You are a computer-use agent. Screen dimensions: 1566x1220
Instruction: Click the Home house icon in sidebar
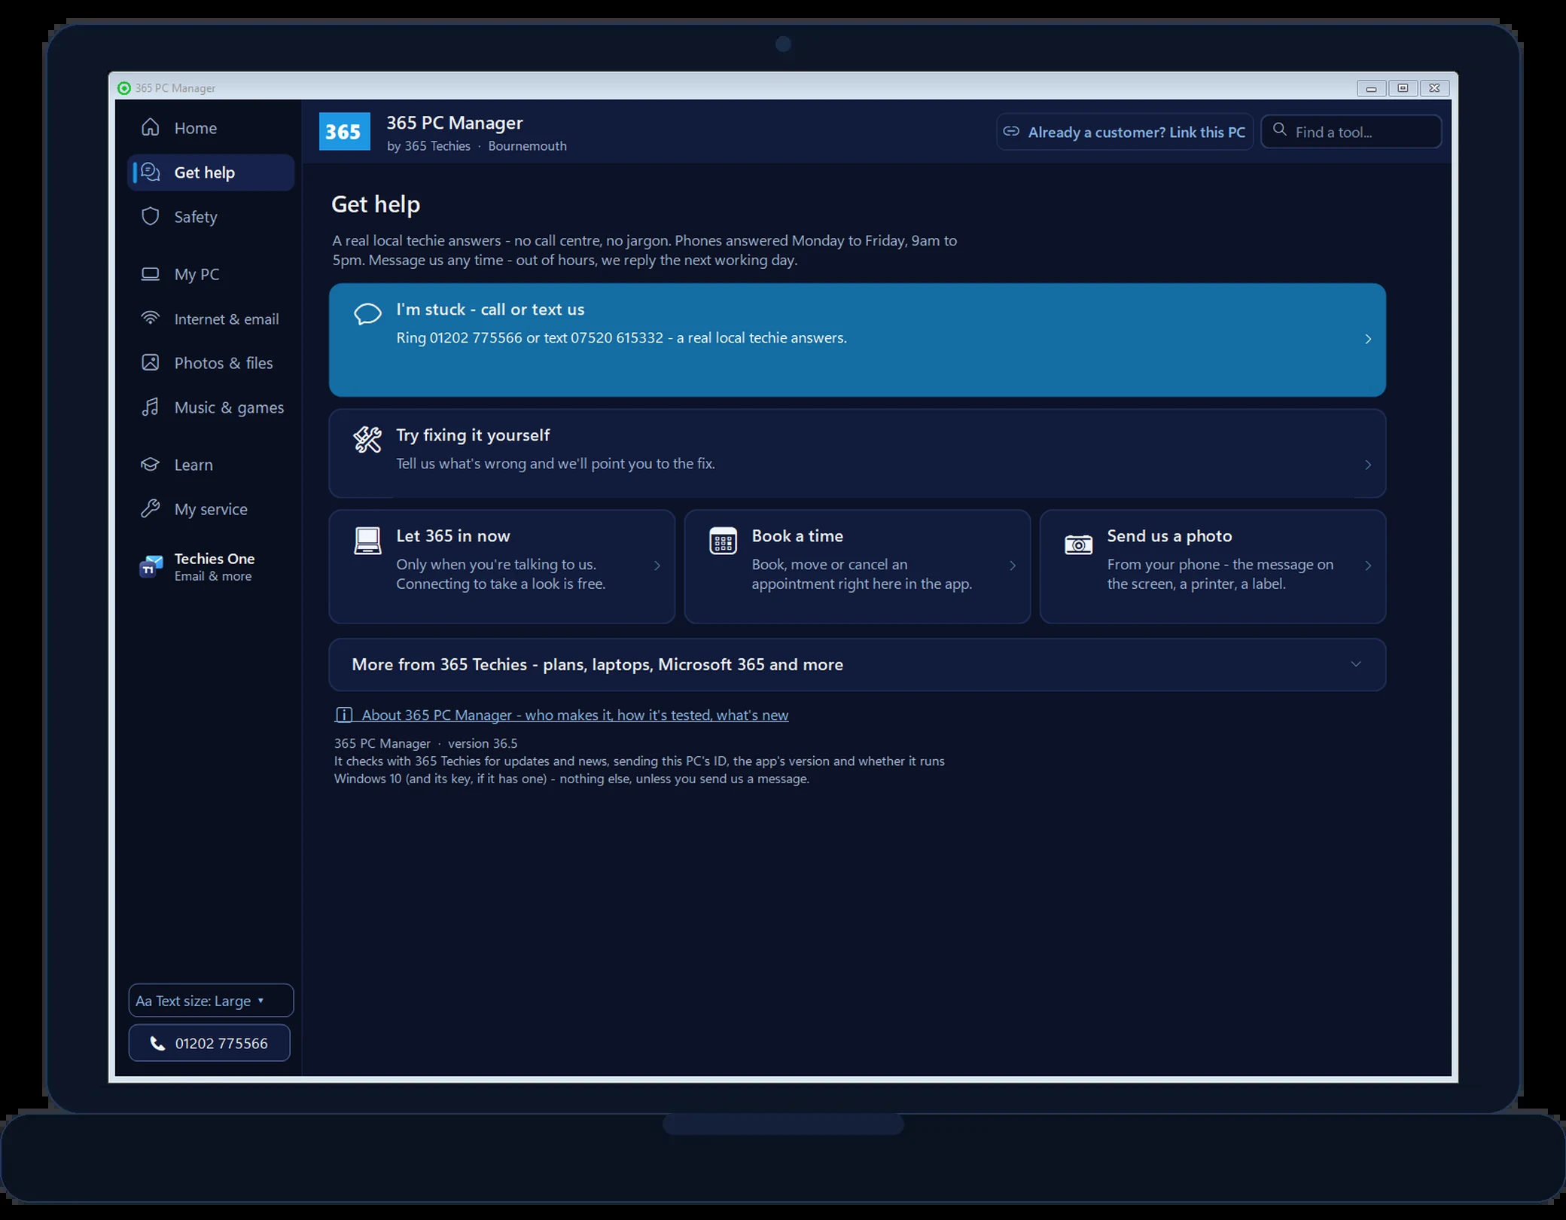tap(151, 127)
